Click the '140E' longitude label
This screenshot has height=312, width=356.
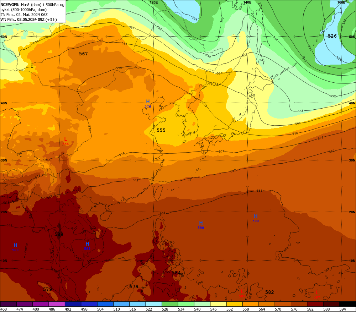click(247, 2)
